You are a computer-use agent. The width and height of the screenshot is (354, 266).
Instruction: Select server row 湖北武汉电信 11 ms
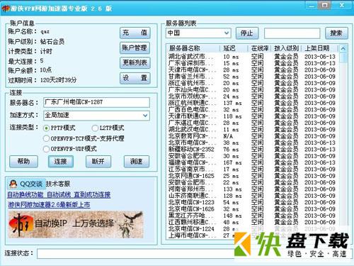click(252, 130)
